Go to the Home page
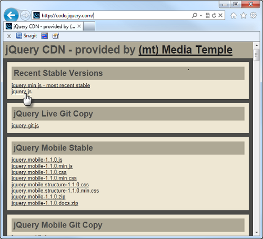This screenshot has height=239, width=263. point(234,16)
